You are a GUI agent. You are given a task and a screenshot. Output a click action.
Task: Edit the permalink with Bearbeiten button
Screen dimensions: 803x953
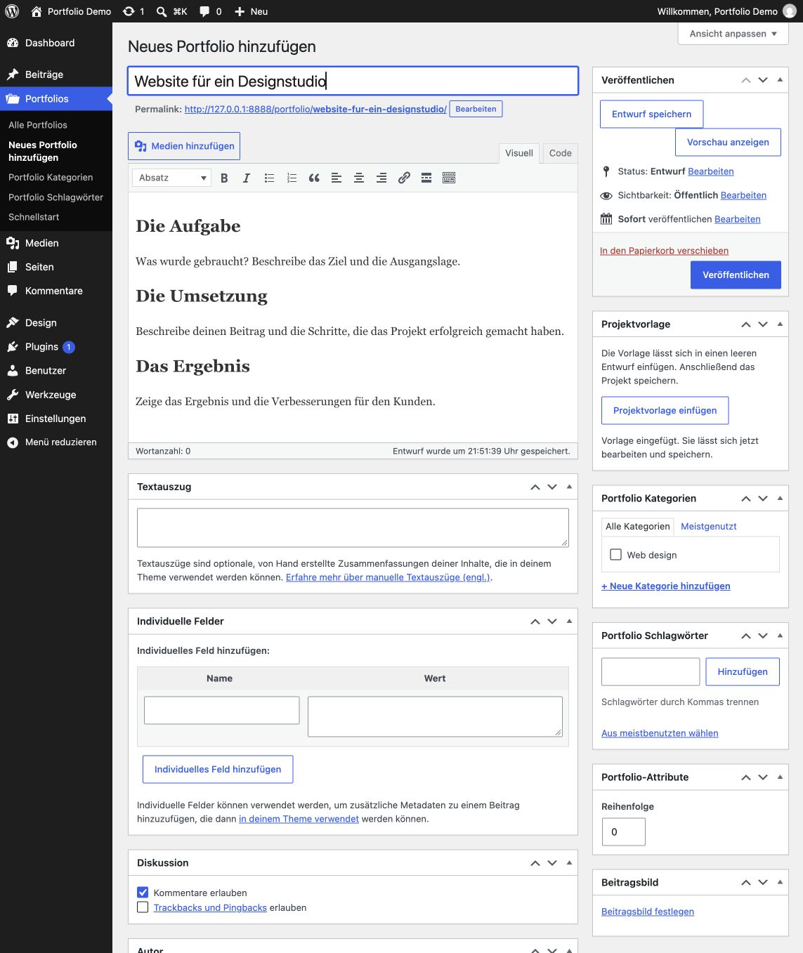(x=476, y=110)
